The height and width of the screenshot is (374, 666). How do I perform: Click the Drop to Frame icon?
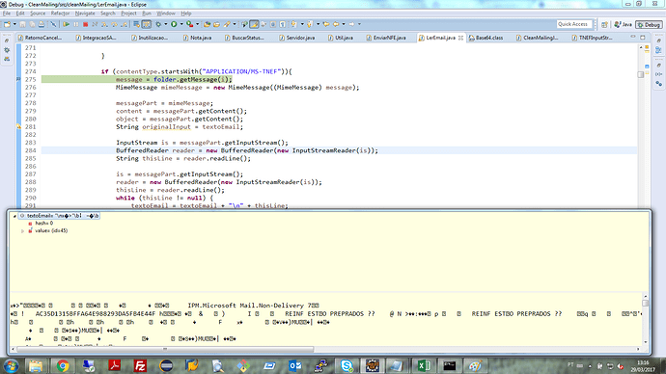tap(136, 24)
